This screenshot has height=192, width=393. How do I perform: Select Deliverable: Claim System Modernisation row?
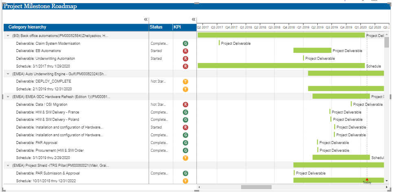point(100,43)
